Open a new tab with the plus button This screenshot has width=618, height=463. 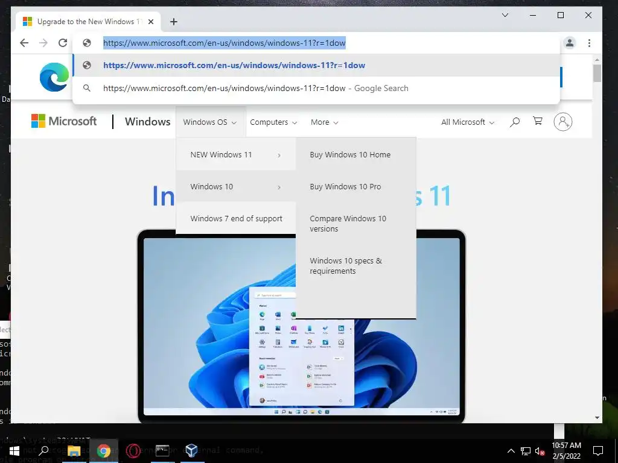coord(173,22)
